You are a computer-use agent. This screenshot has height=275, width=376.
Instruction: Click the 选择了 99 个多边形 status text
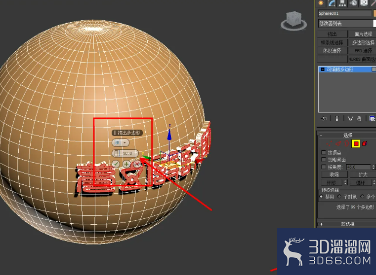(355, 207)
